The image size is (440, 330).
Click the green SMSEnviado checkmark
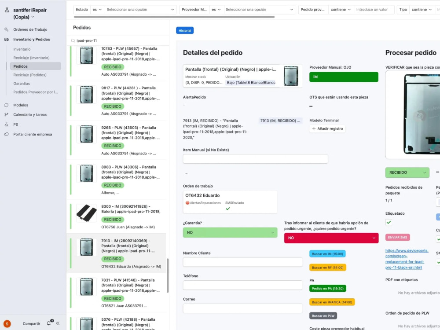[x=228, y=209]
